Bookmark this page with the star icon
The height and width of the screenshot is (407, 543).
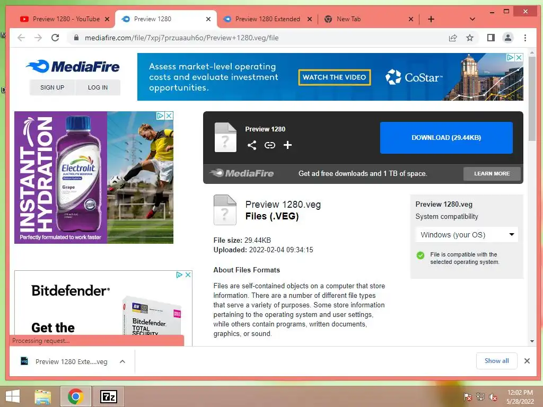point(470,38)
